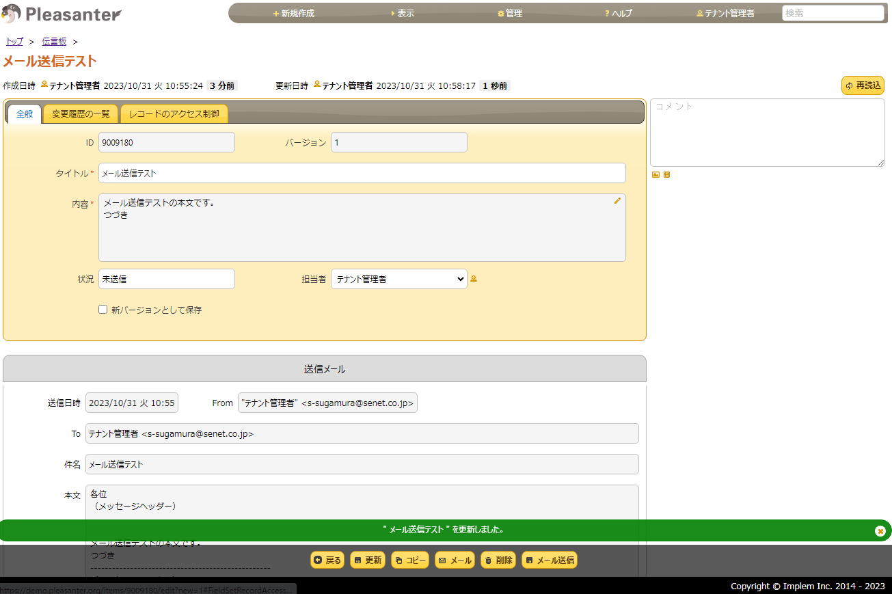
Task: Click the video attachment icon below the comment box
Action: tap(666, 174)
